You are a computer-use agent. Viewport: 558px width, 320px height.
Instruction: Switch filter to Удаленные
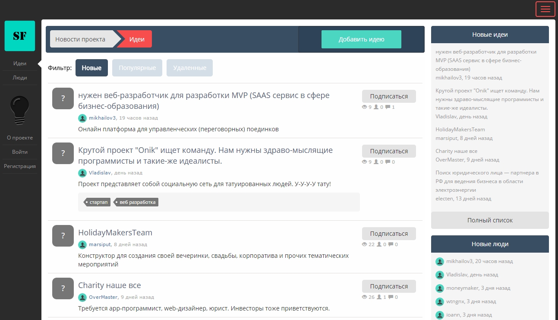click(x=189, y=68)
